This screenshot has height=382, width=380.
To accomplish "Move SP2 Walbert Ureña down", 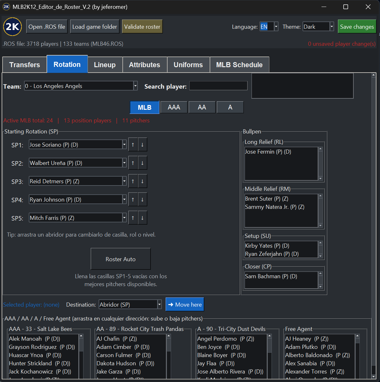I will point(142,163).
